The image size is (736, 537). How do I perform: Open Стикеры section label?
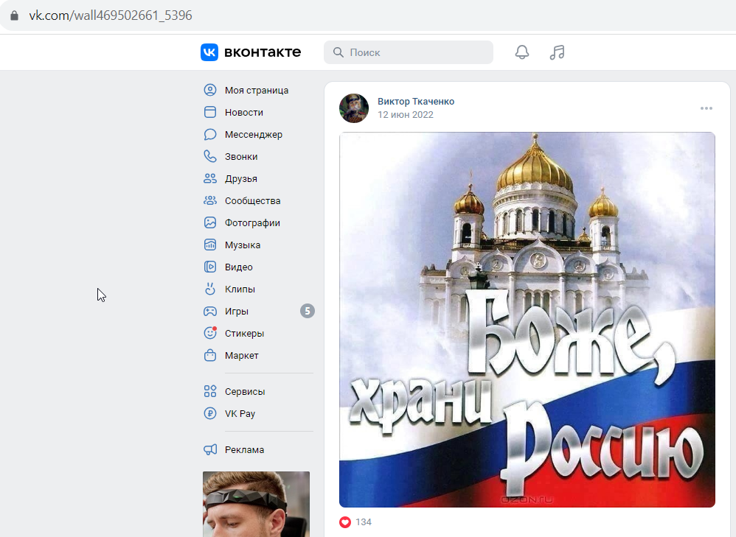click(244, 334)
